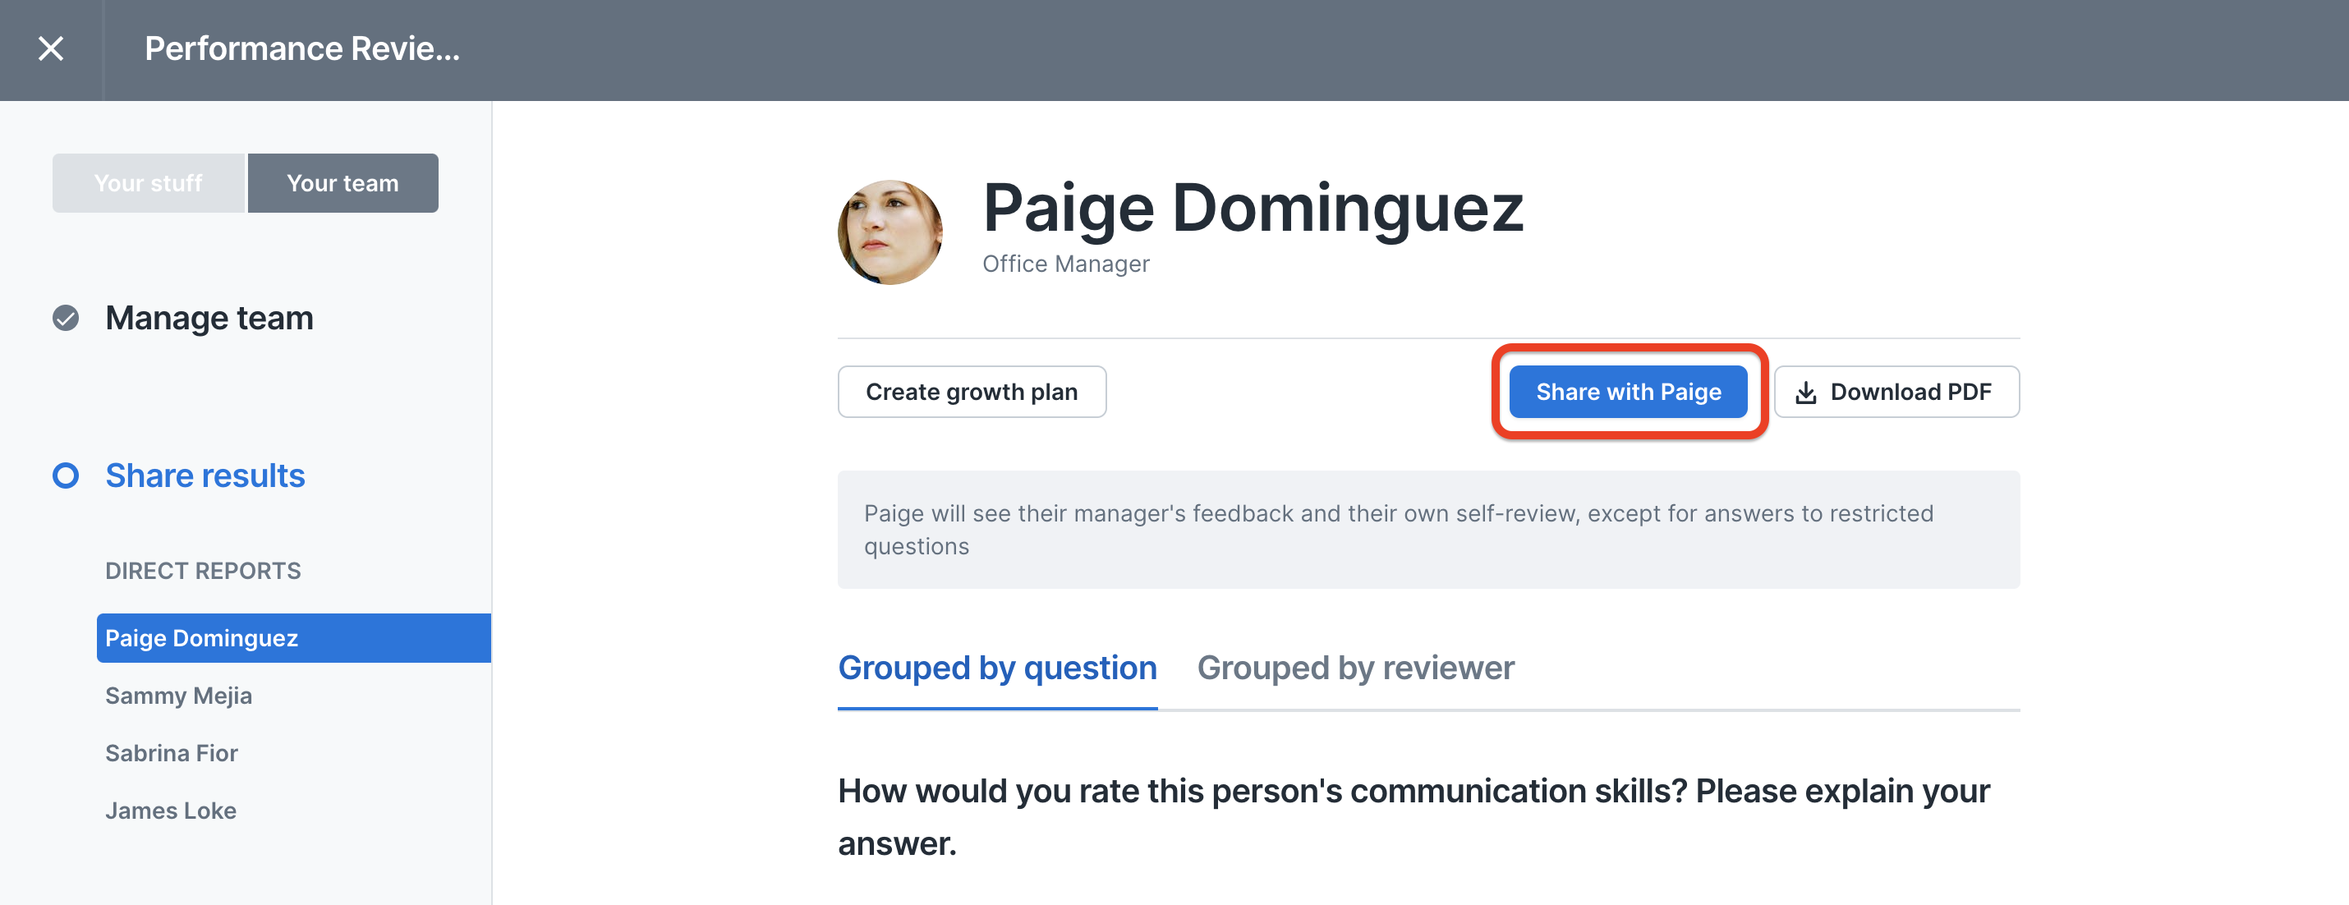
Task: Click the DIRECT REPORTS section label
Action: tap(202, 571)
